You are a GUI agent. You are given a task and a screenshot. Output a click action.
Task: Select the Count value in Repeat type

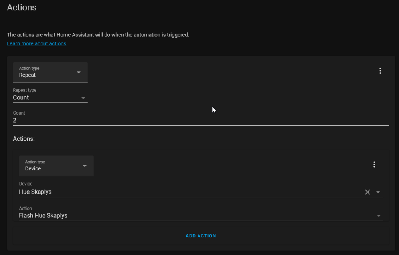point(21,97)
